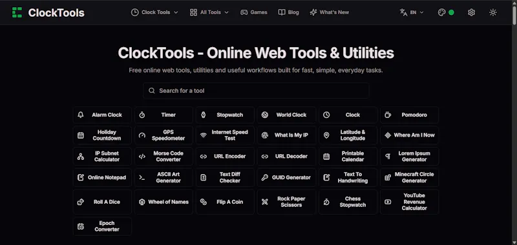Click the Rock Paper Scissors swords icon
Image resolution: width=517 pixels, height=245 pixels.
point(265,202)
